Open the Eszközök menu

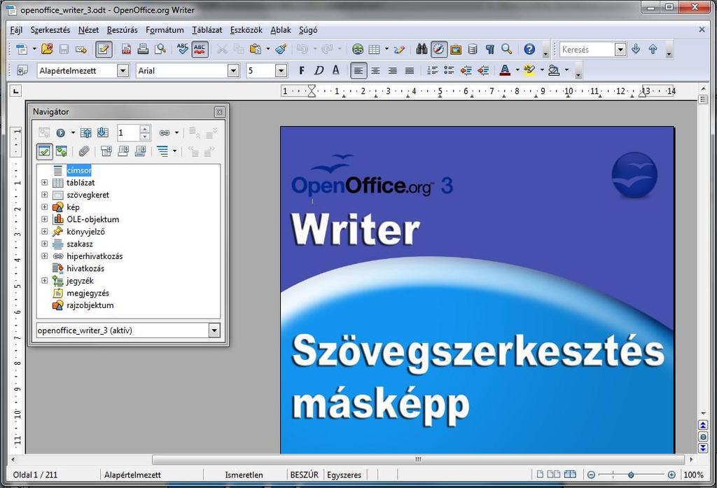pyautogui.click(x=246, y=30)
